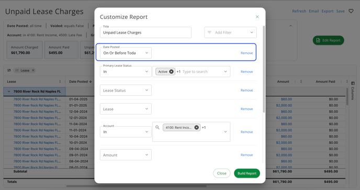360x190 pixels.
Task: Remove the Amount filter
Action: click(246, 155)
